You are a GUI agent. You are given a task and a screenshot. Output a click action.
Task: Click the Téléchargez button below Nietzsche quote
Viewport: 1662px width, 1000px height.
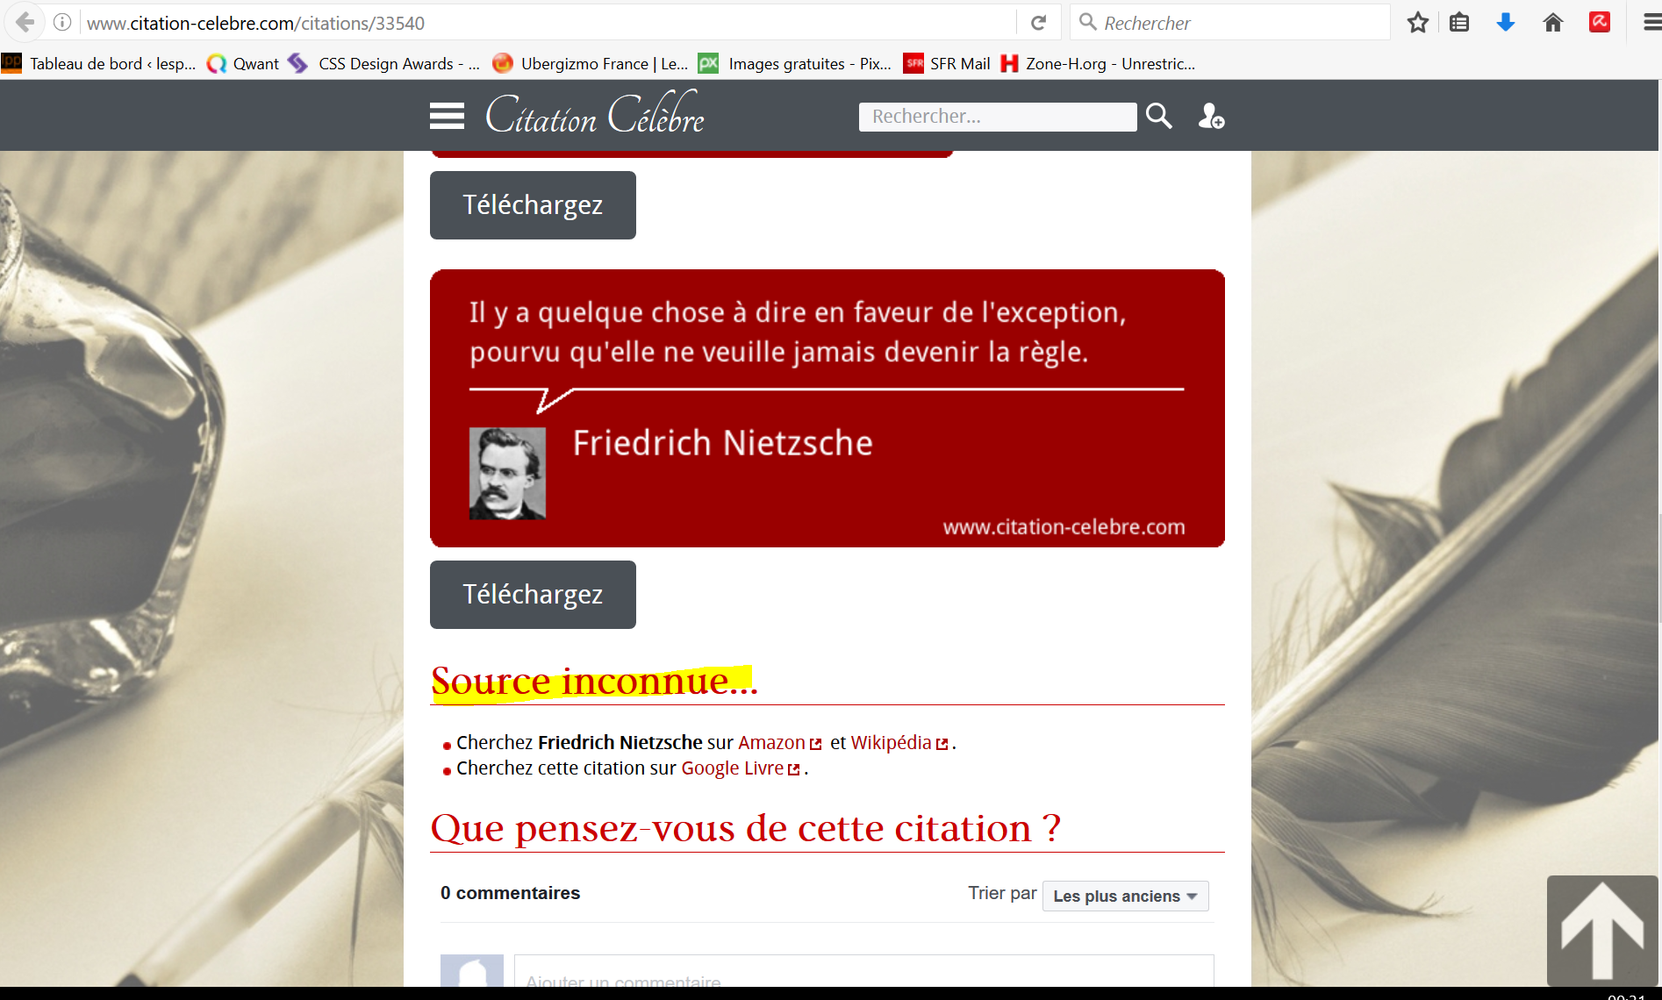[533, 595]
